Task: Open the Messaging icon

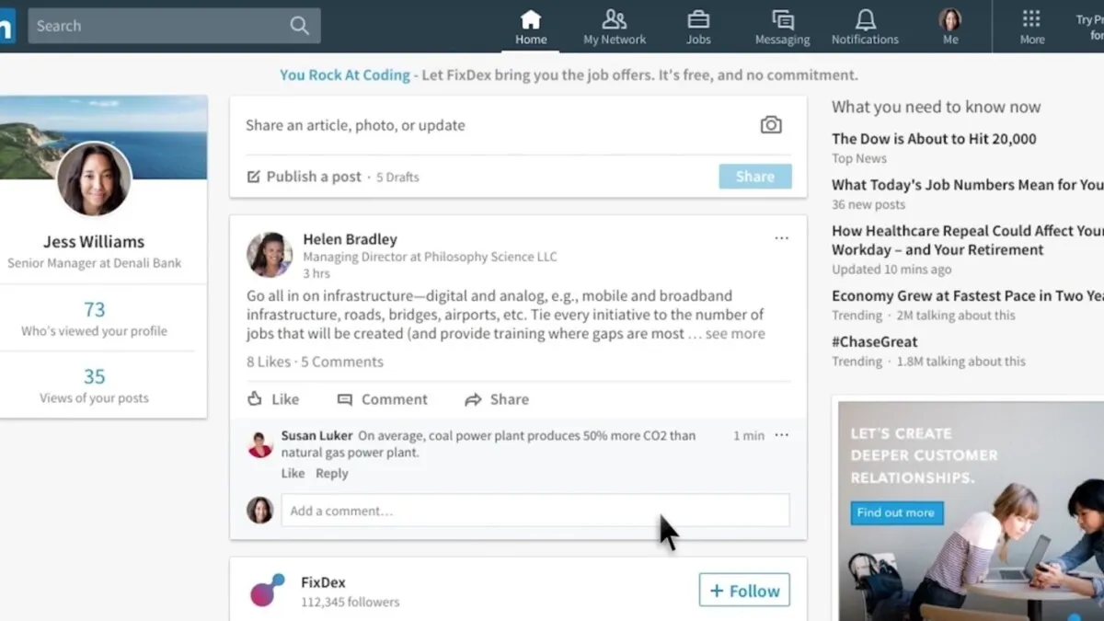Action: [x=781, y=20]
